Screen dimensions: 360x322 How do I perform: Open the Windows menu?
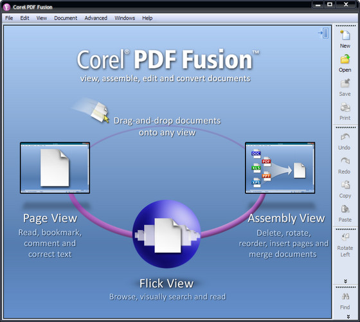click(x=125, y=18)
